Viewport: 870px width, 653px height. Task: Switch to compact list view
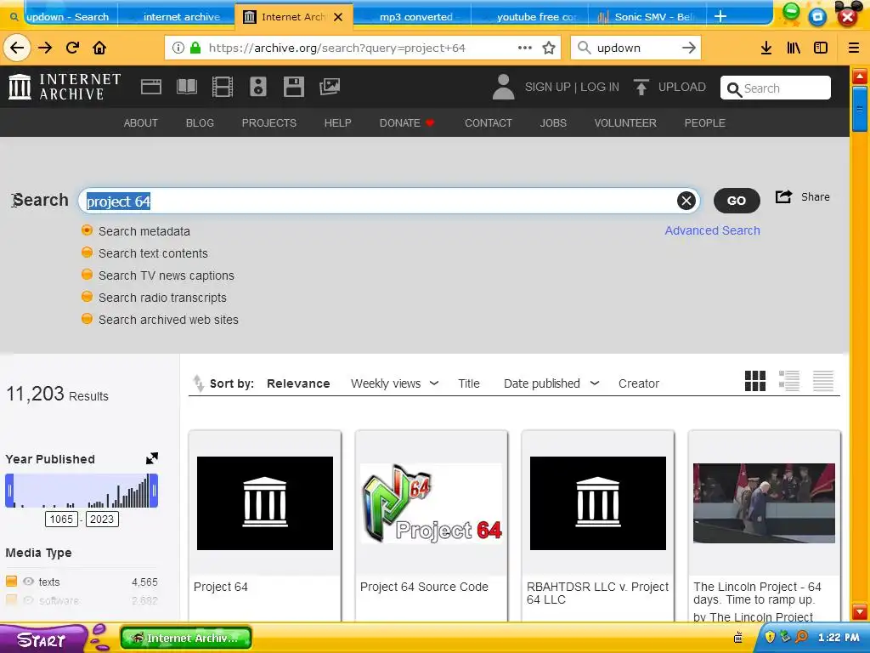(x=822, y=382)
